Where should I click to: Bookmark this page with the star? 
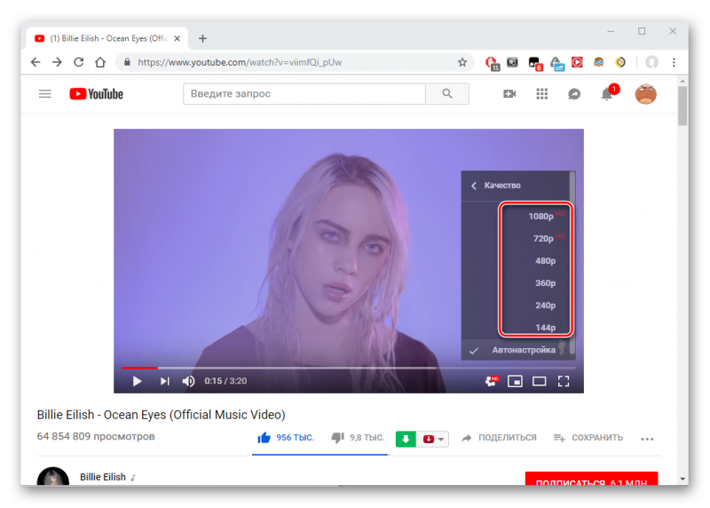click(461, 62)
